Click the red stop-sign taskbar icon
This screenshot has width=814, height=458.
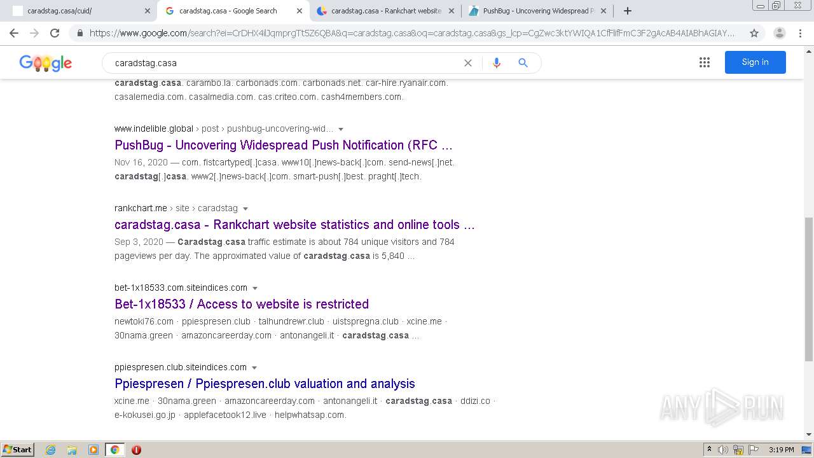[x=136, y=450]
